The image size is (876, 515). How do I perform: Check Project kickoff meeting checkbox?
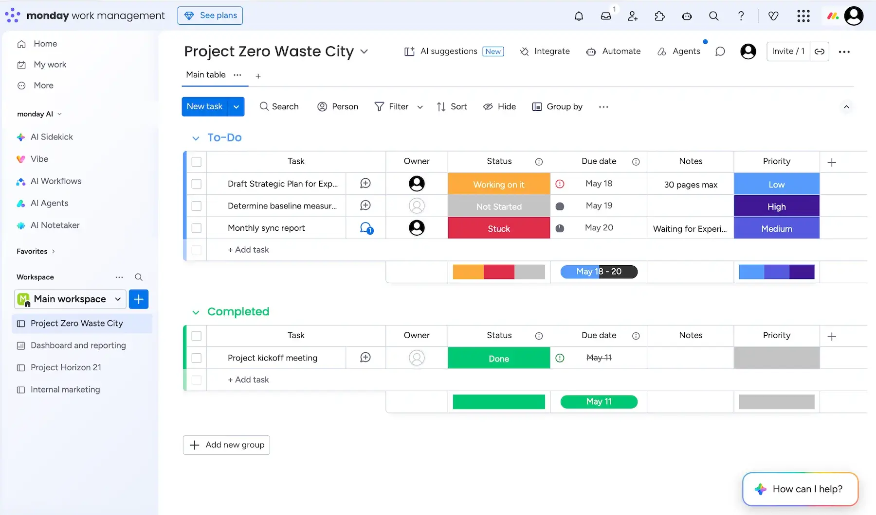click(197, 358)
